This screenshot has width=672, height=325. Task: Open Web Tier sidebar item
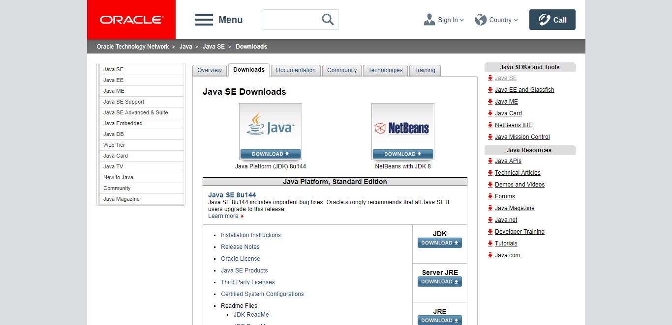click(x=141, y=145)
